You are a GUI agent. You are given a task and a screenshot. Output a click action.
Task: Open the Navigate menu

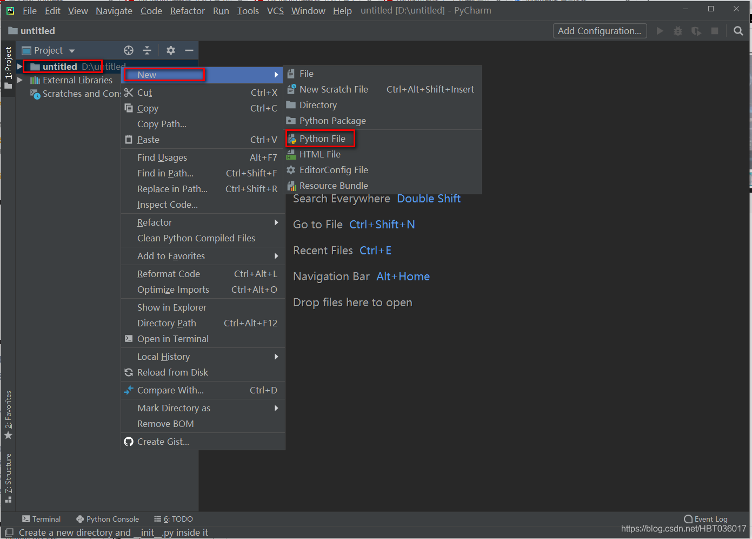coord(114,11)
